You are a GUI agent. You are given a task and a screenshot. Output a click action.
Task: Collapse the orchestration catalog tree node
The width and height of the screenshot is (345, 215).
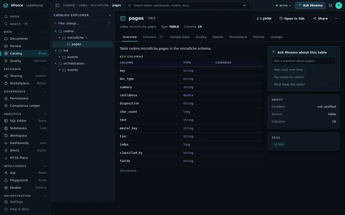point(56,63)
